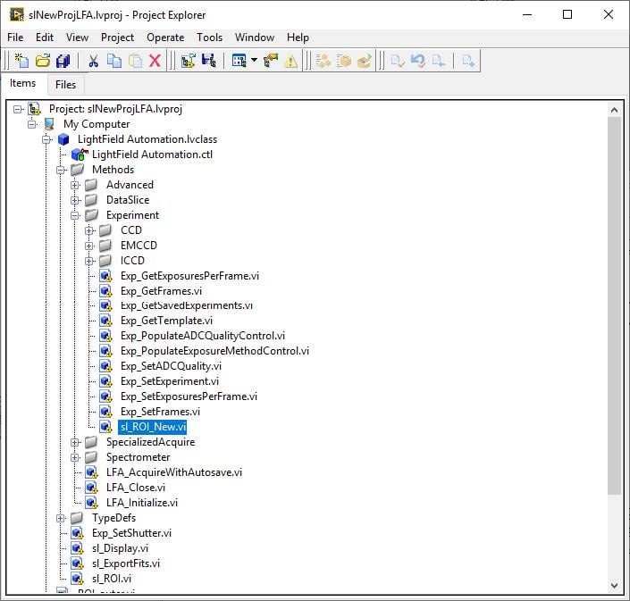Select Exp_PopulateADCQualityControl.vi
The width and height of the screenshot is (630, 601).
203,336
